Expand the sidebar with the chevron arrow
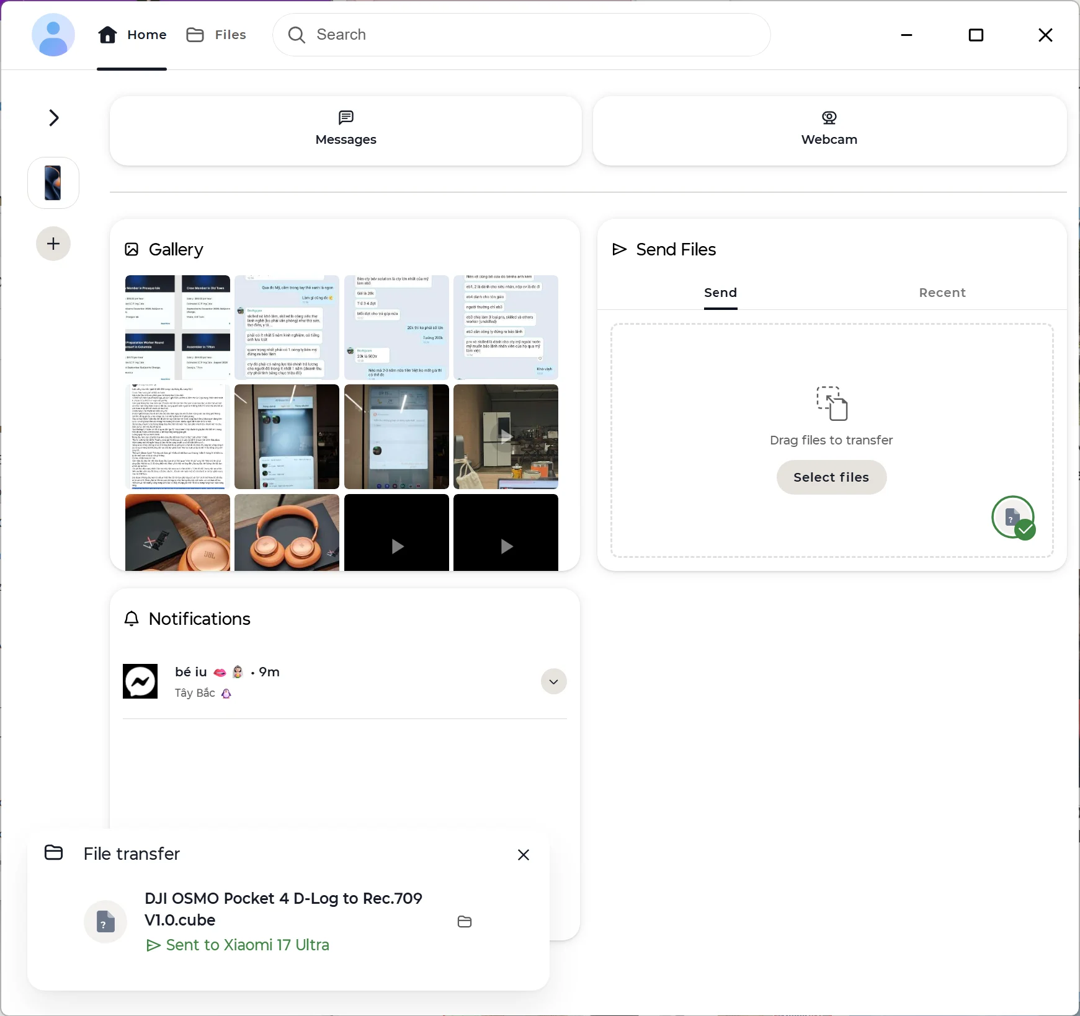The height and width of the screenshot is (1016, 1080). (x=54, y=118)
